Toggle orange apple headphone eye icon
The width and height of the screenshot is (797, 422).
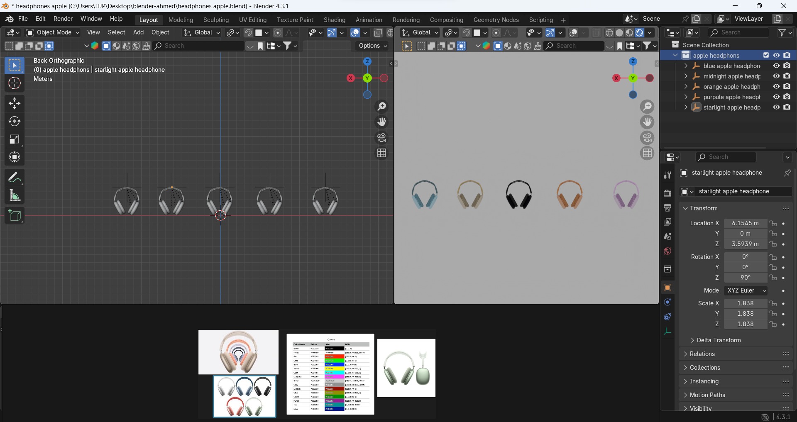point(776,87)
